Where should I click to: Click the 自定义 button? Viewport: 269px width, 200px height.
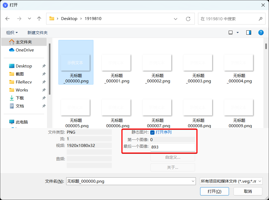point(173,157)
